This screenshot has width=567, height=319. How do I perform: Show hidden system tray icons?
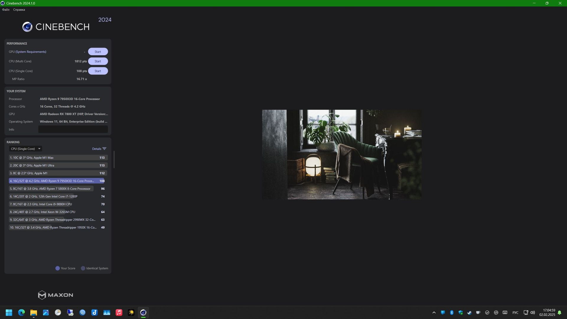pyautogui.click(x=434, y=313)
